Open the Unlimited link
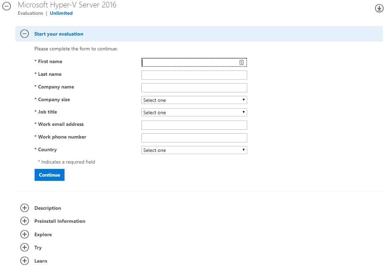Screen dimensions: 390x275 [61, 13]
